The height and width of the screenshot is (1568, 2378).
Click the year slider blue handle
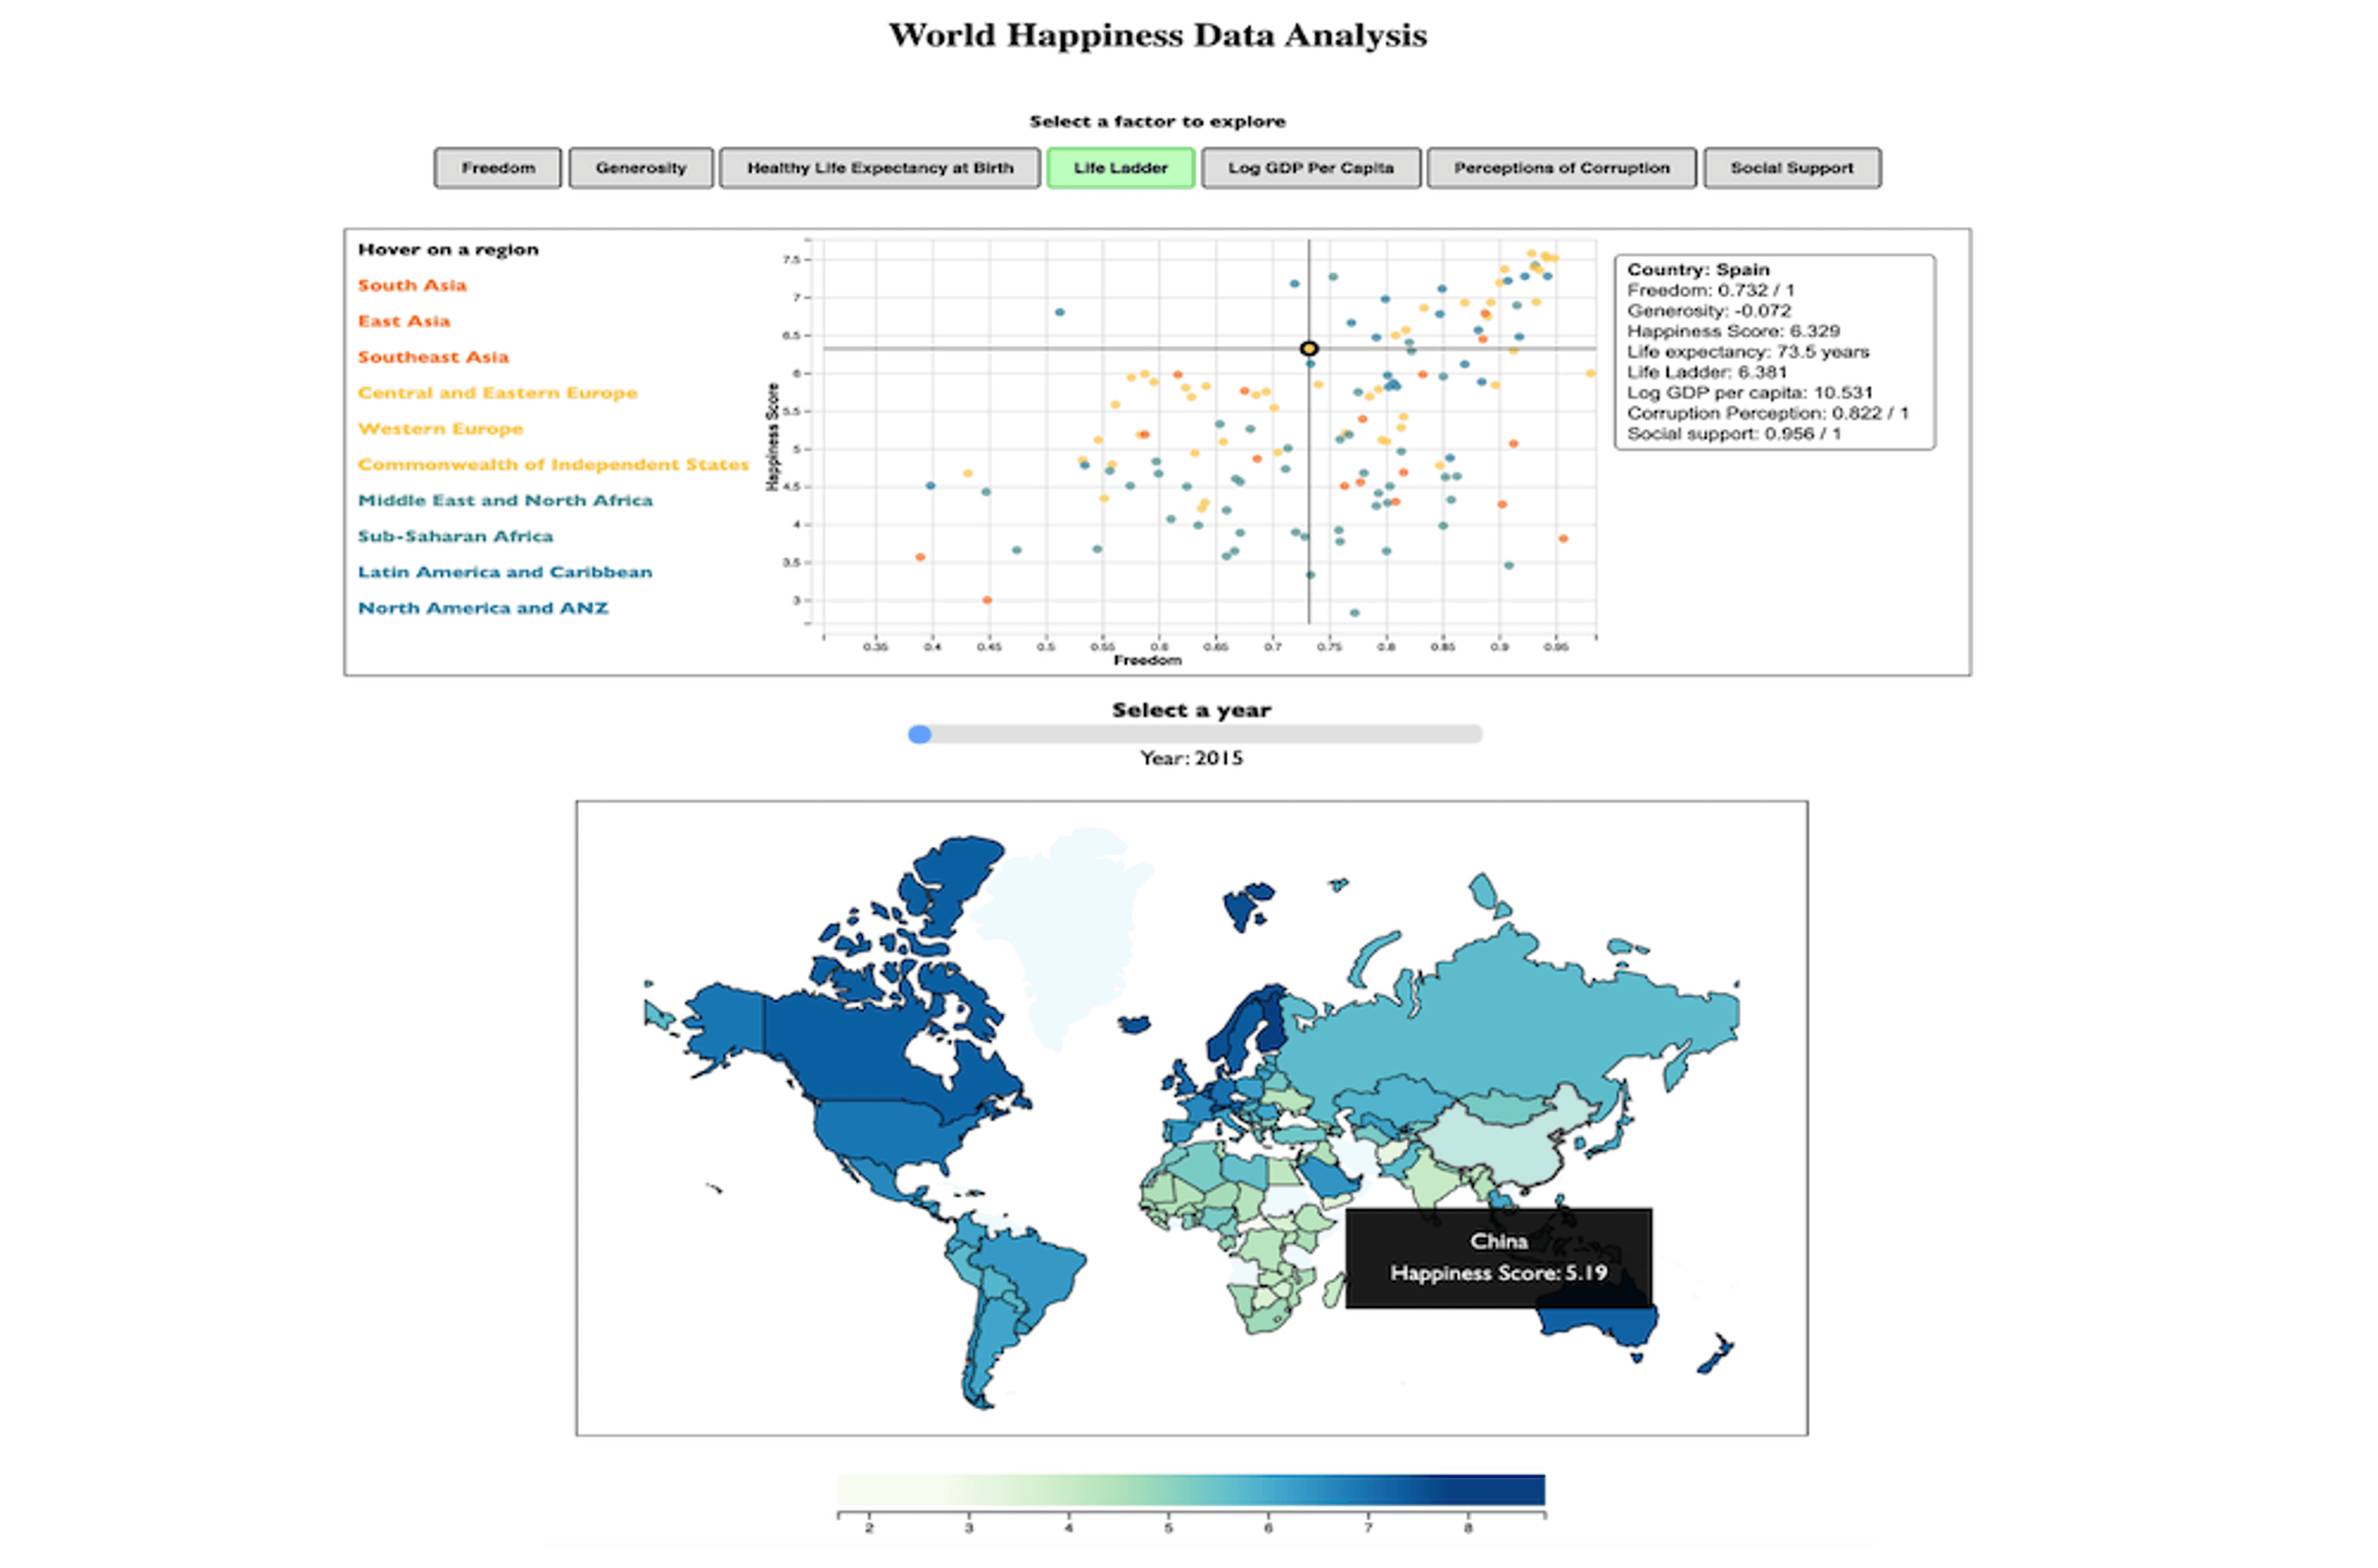[920, 735]
